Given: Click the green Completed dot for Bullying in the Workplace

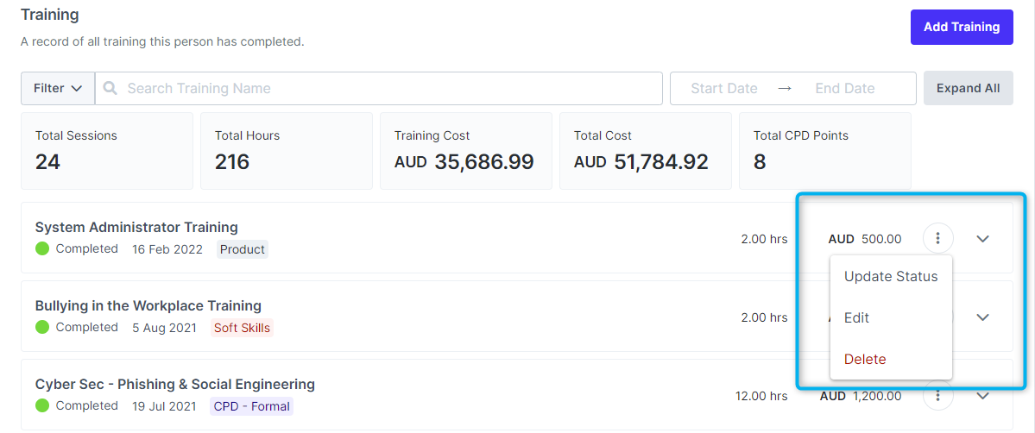Looking at the screenshot, I should pyautogui.click(x=42, y=328).
